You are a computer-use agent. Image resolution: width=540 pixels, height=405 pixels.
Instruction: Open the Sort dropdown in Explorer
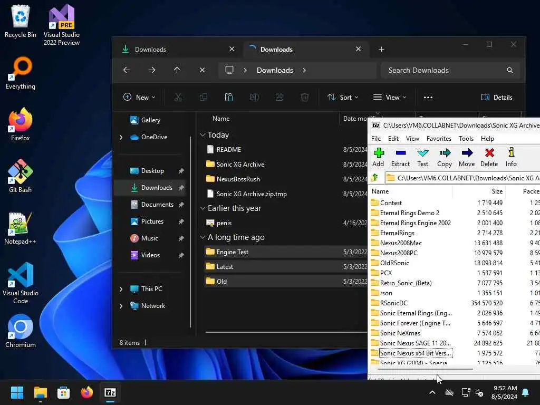[343, 98]
